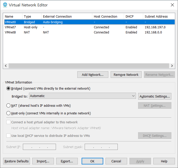This screenshot has width=178, height=168.
Task: Click the right scroll arrow of network list
Action: (172, 66)
